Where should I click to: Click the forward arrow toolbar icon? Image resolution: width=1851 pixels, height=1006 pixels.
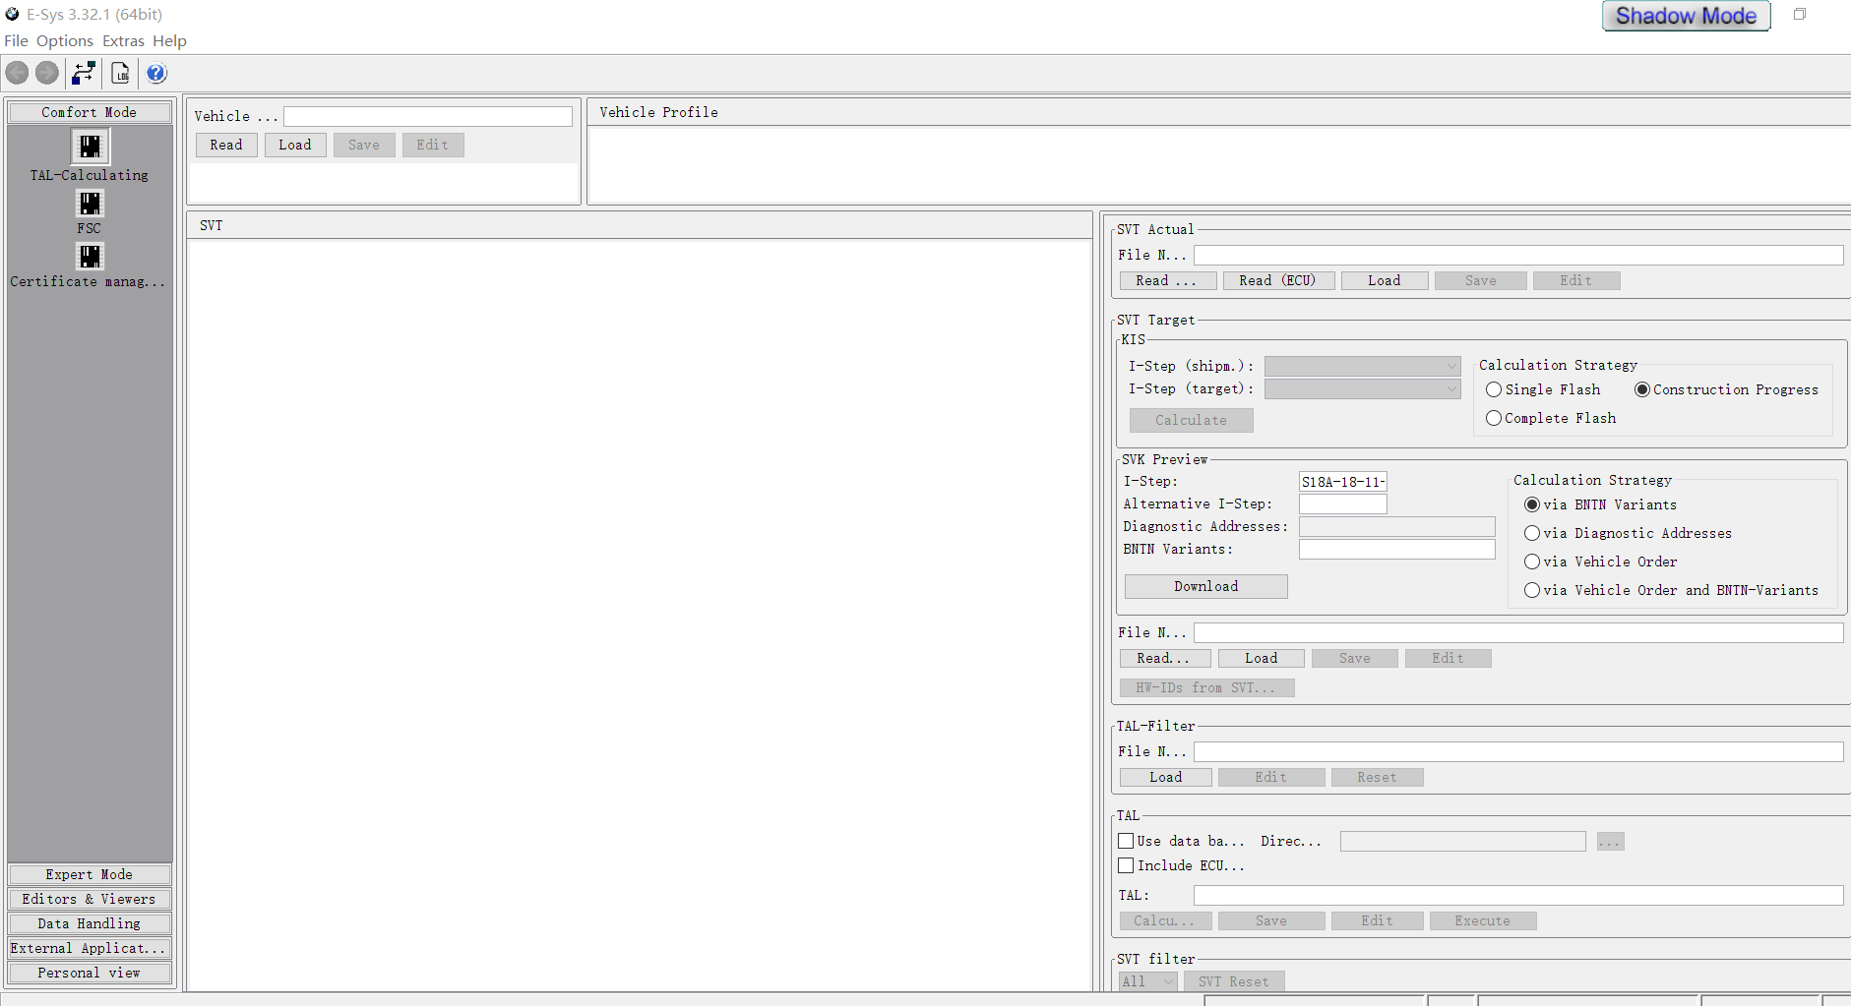tap(47, 73)
